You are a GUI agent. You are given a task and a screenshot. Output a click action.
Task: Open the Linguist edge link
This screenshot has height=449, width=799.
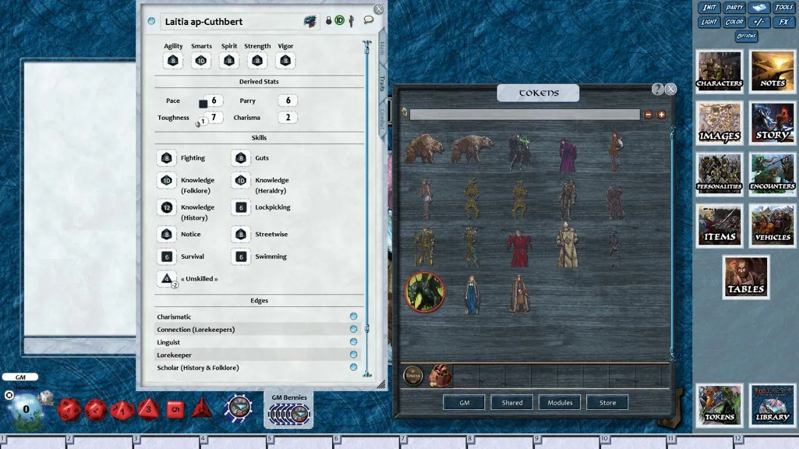(x=353, y=342)
